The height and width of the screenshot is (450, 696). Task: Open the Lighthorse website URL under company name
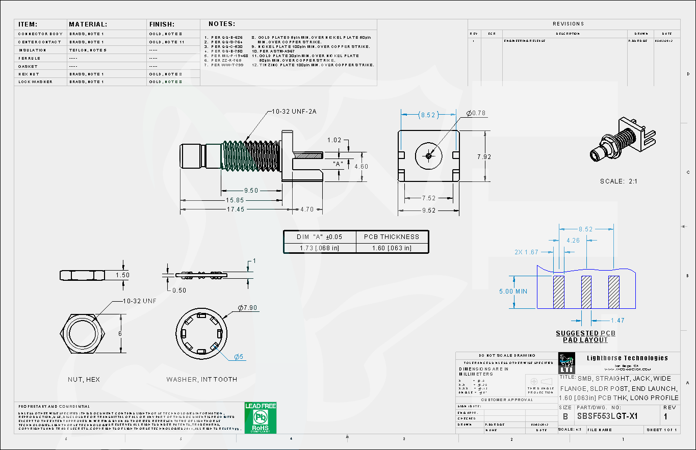(627, 368)
